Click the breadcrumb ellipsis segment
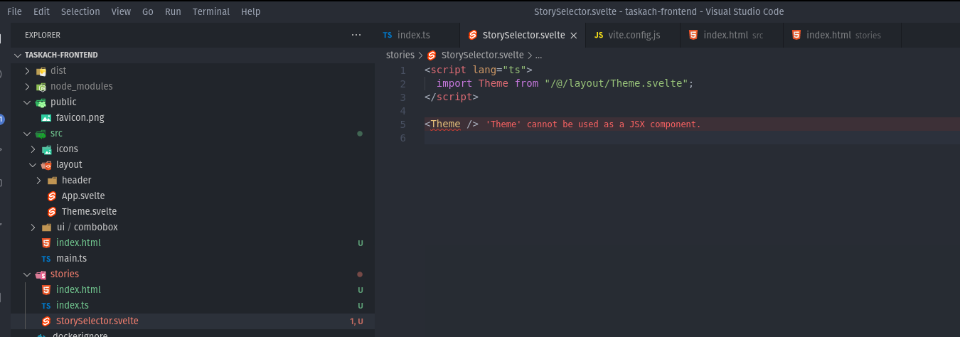The image size is (960, 337). 538,55
